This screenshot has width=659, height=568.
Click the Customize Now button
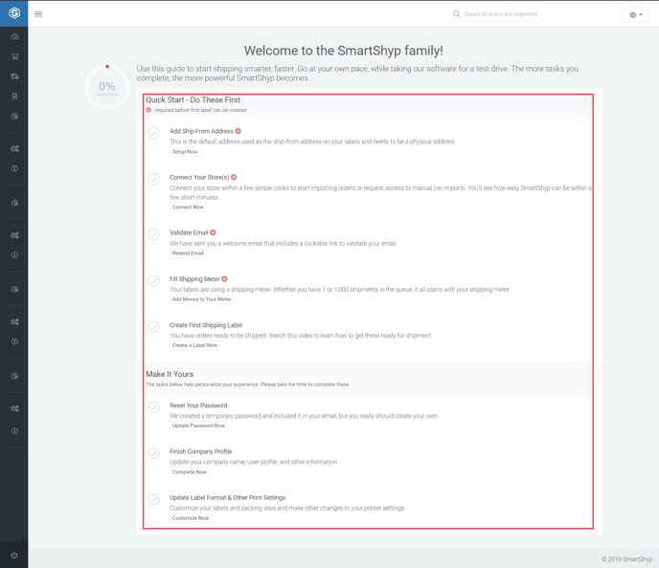[x=191, y=518]
